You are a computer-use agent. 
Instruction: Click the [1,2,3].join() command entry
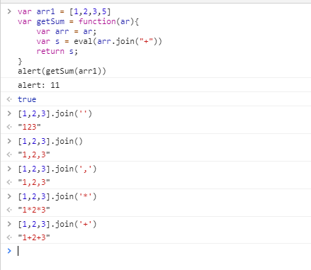click(50, 141)
